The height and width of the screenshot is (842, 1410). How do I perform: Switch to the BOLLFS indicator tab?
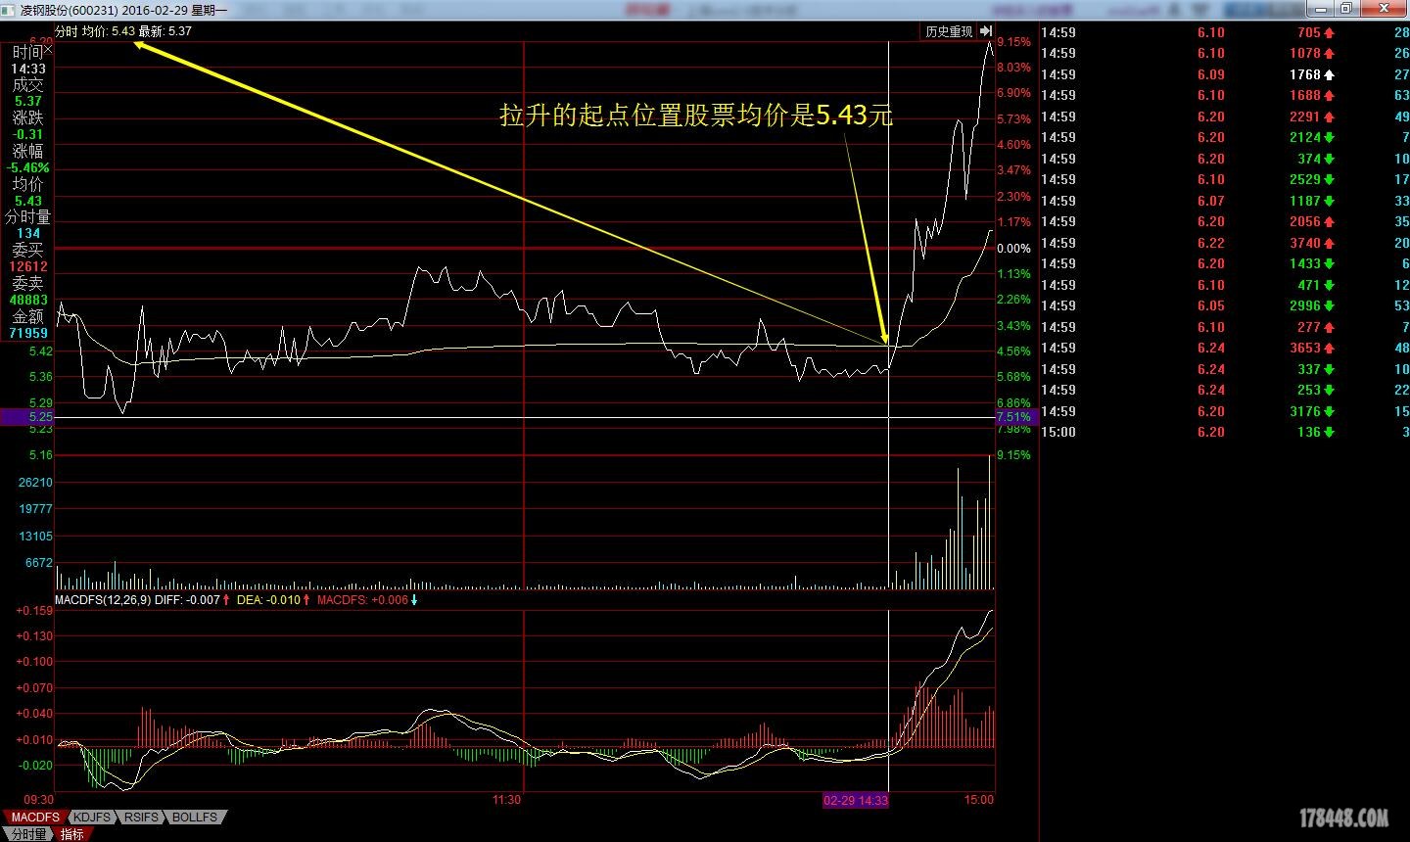click(196, 817)
